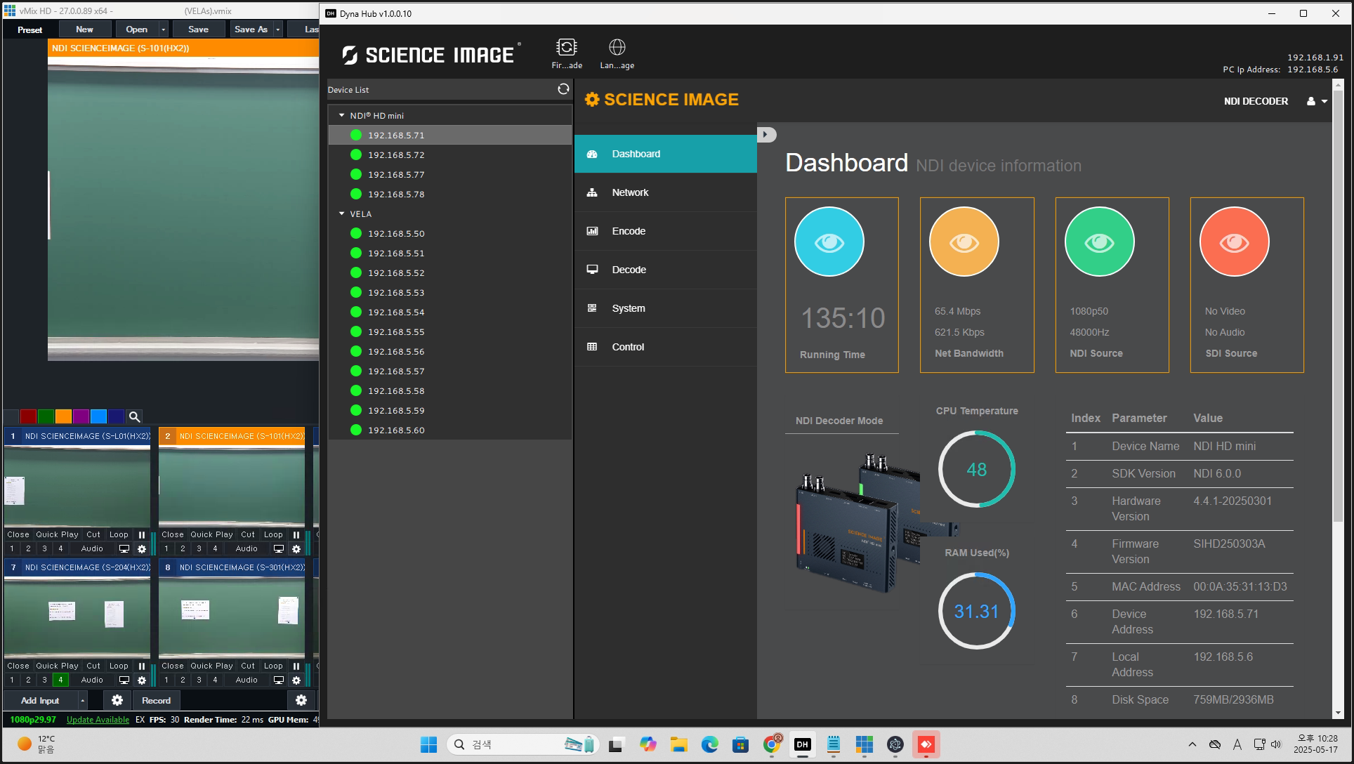This screenshot has height=764, width=1354.
Task: Open settings gear for input 8
Action: point(296,680)
